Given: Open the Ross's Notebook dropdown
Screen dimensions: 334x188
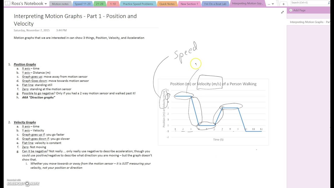Looking at the screenshot, I should 46,4.
